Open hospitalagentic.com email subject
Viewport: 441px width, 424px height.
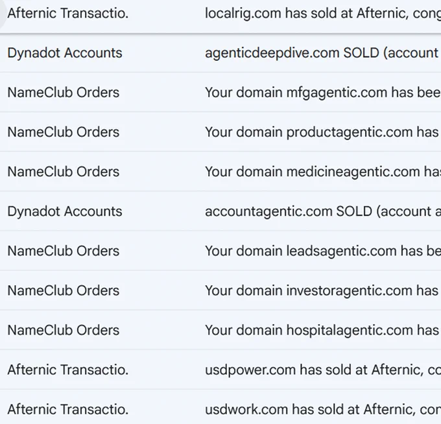pos(323,331)
